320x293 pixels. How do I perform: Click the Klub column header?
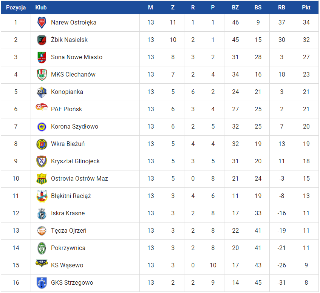tap(41, 8)
